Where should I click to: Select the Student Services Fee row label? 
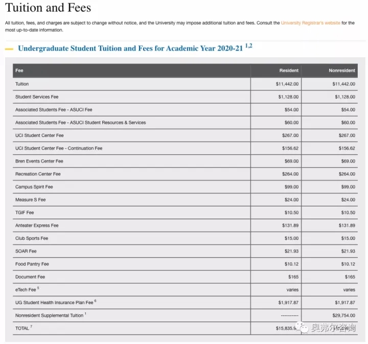(37, 97)
